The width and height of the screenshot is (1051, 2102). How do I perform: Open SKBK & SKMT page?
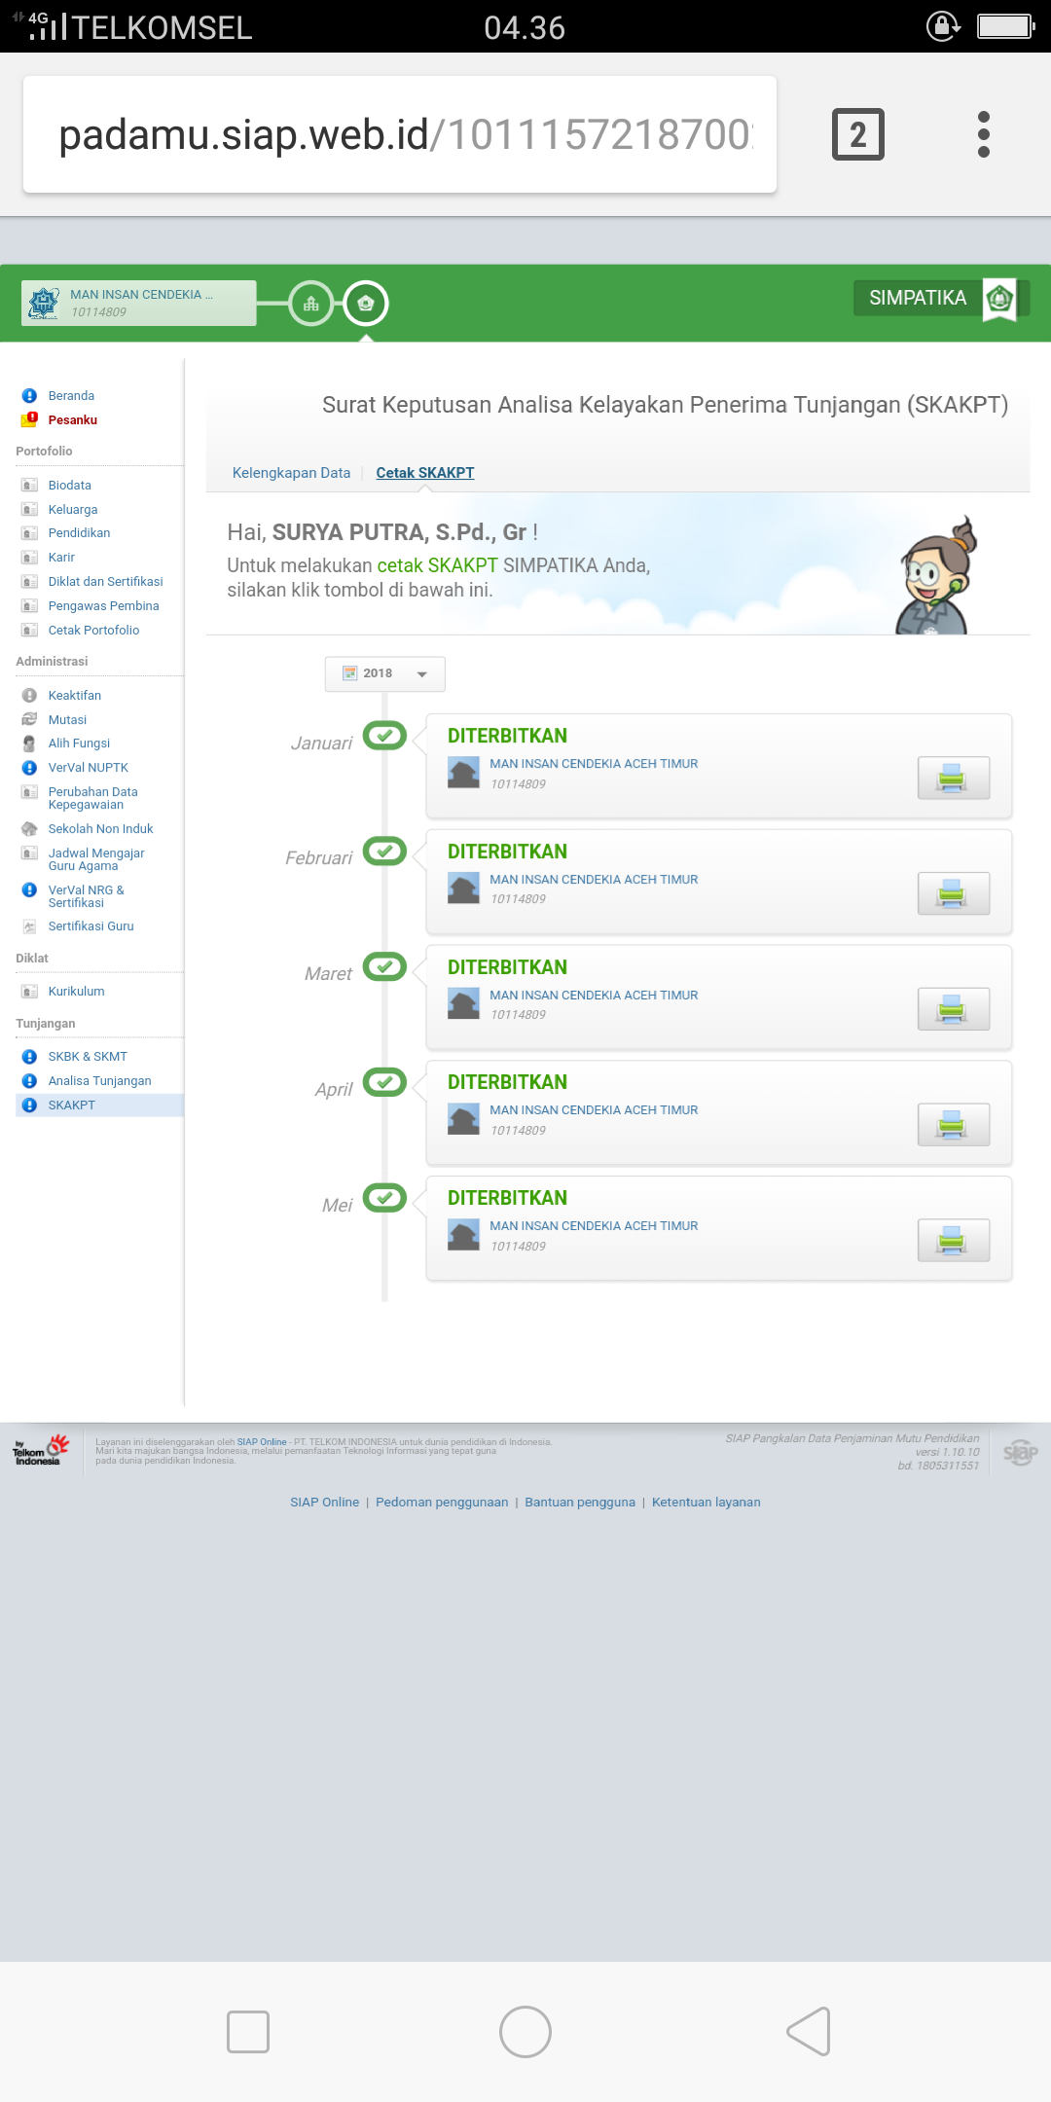click(88, 1057)
